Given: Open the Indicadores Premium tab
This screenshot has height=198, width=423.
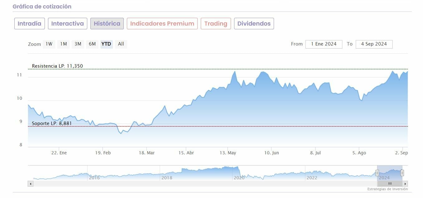Looking at the screenshot, I should pos(162,24).
